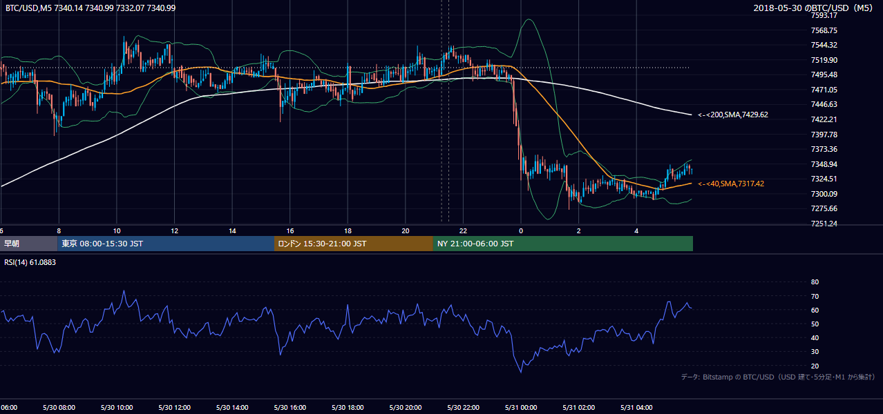Select the NY 21:00-06:00 JST session bar
This screenshot has height=414, width=883.
(563, 244)
